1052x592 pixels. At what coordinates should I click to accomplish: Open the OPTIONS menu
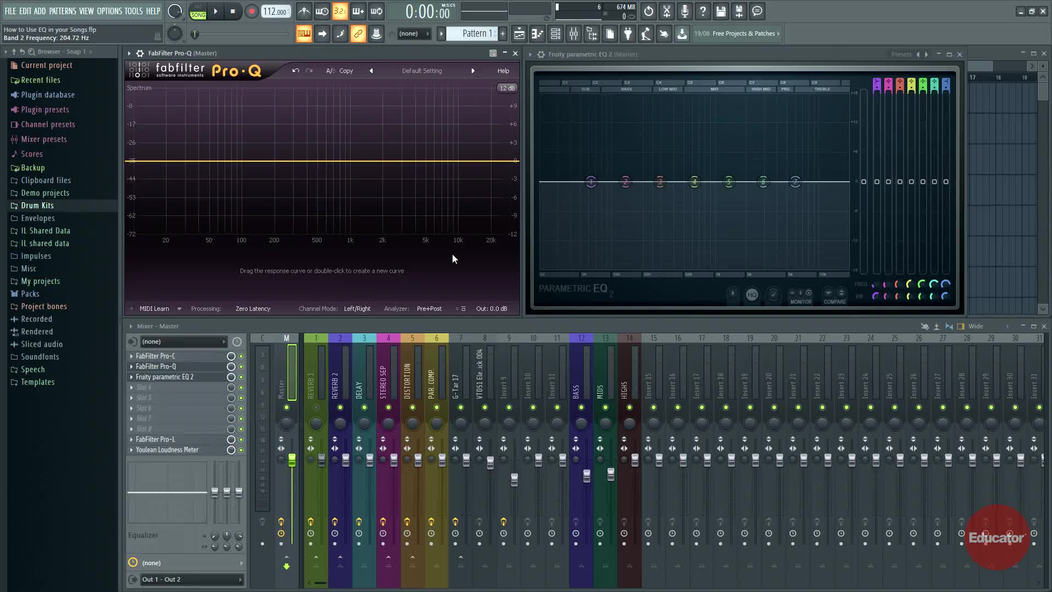pos(109,11)
